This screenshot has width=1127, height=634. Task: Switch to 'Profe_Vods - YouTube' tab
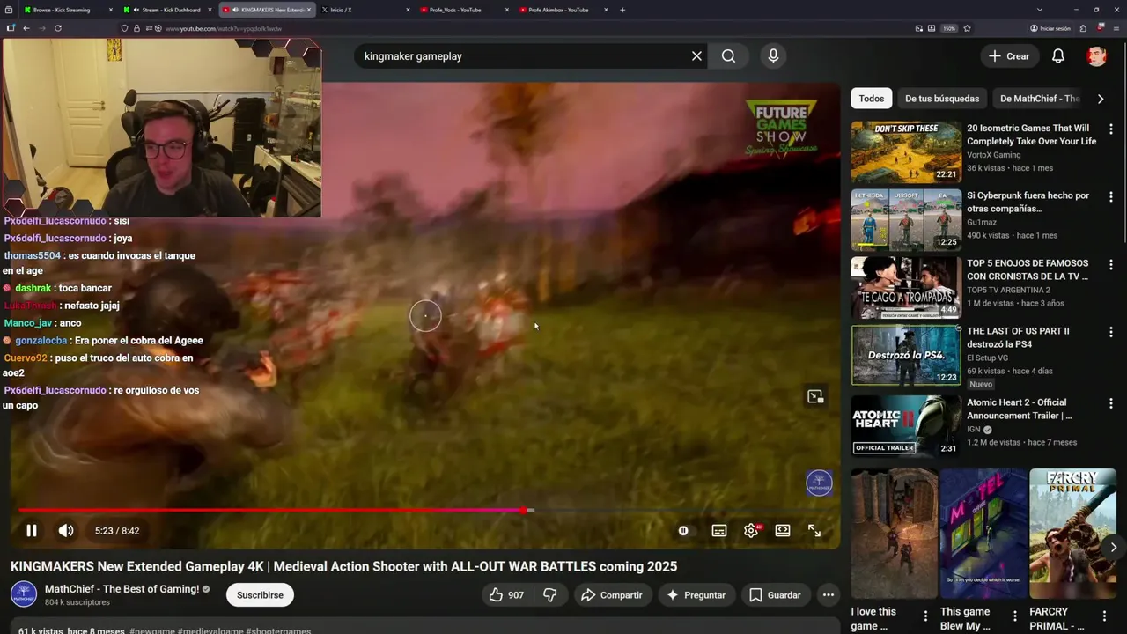coord(466,10)
